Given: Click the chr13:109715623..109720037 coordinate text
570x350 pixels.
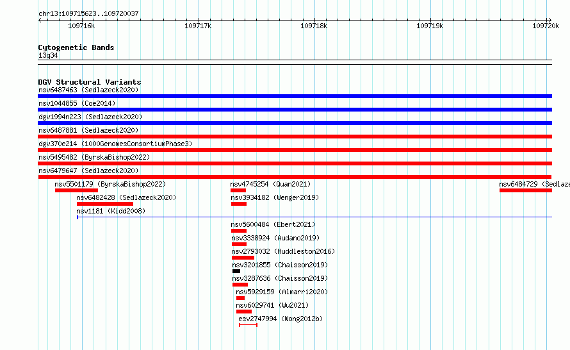Looking at the screenshot, I should tap(88, 13).
